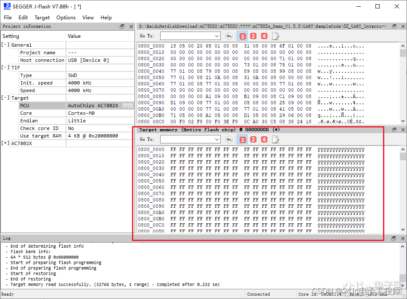Open the Help menu
The height and width of the screenshot is (299, 407).
tap(106, 17)
